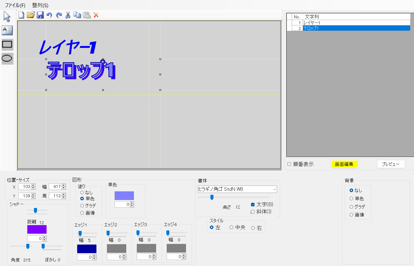Screen dimensions: 414x266
Task: Create a new document icon
Action: (x=21, y=15)
